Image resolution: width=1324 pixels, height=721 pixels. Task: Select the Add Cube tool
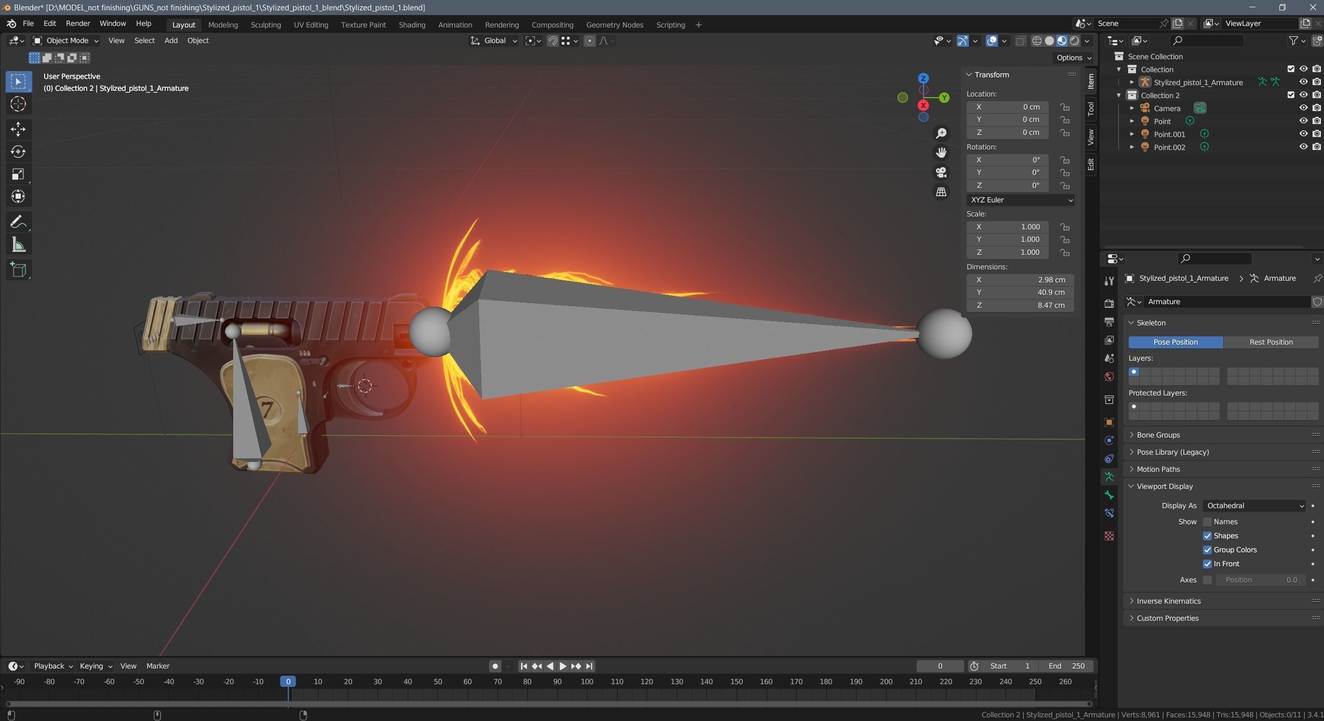[18, 270]
